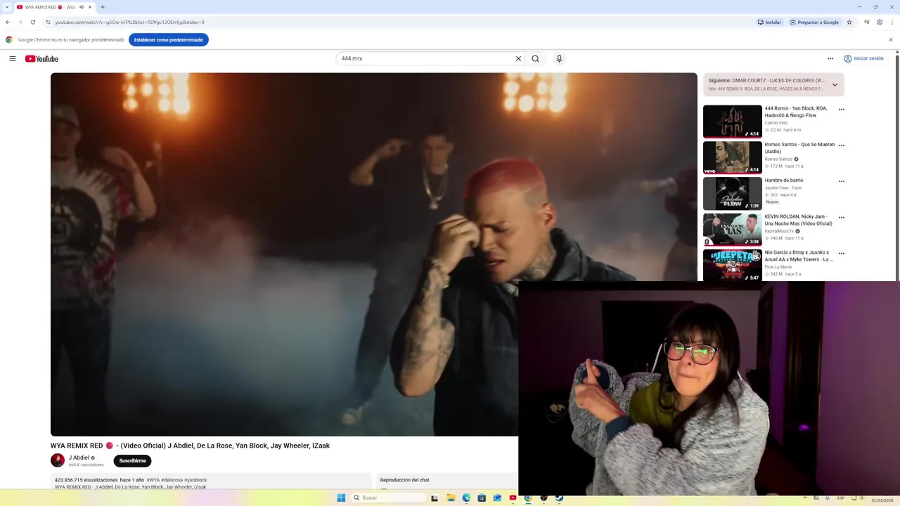Open the ESP language indicator in tray

[x=841, y=498]
